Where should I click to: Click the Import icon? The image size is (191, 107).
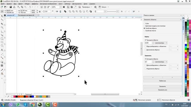pos(41,7)
